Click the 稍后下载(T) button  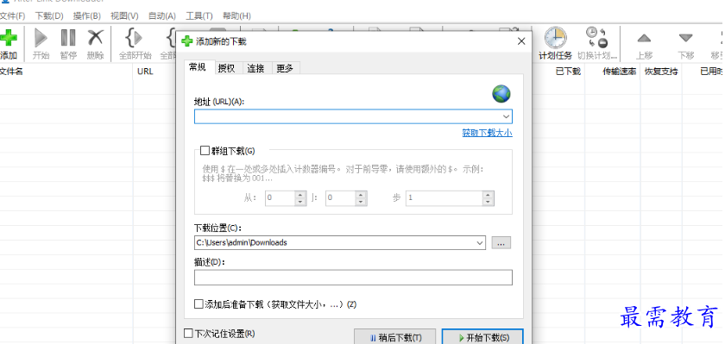pyautogui.click(x=394, y=338)
